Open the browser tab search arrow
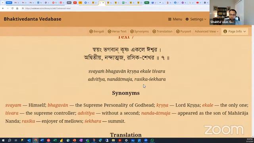 pyautogui.click(x=2, y=3)
